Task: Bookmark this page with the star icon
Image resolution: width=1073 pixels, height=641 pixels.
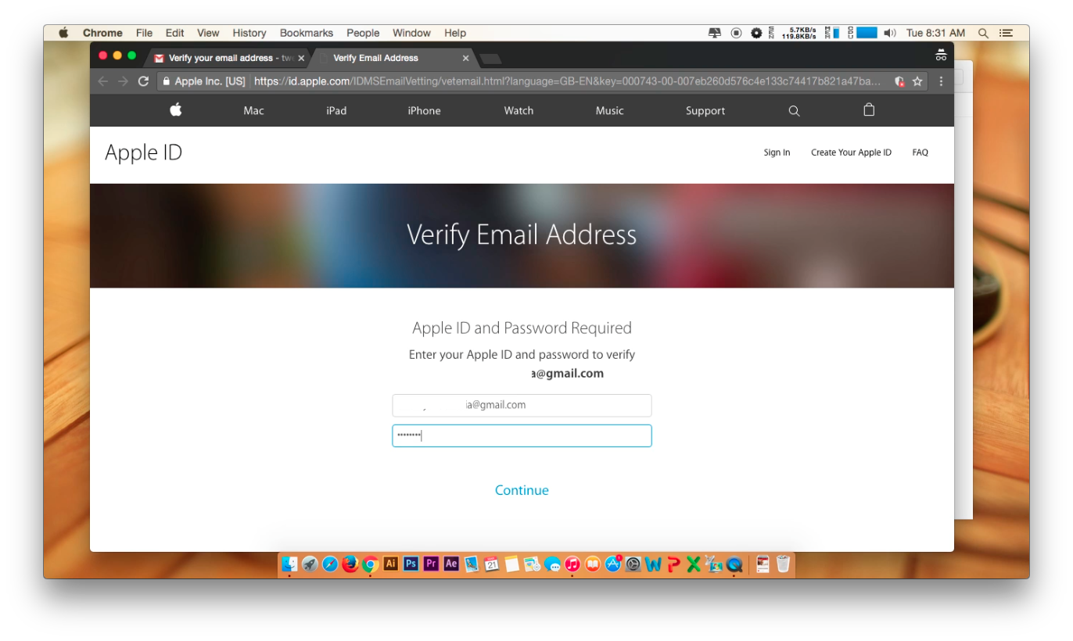Action: (917, 81)
